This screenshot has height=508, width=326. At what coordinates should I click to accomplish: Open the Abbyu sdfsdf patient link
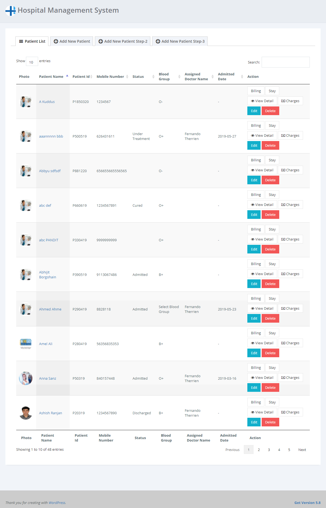50,171
